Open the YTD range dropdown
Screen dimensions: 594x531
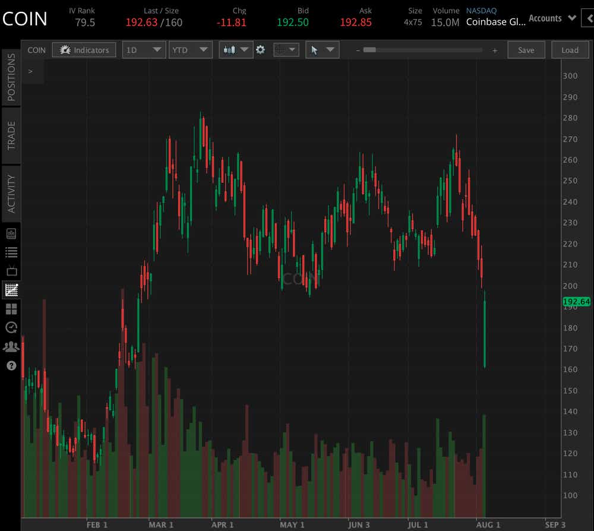pos(191,50)
